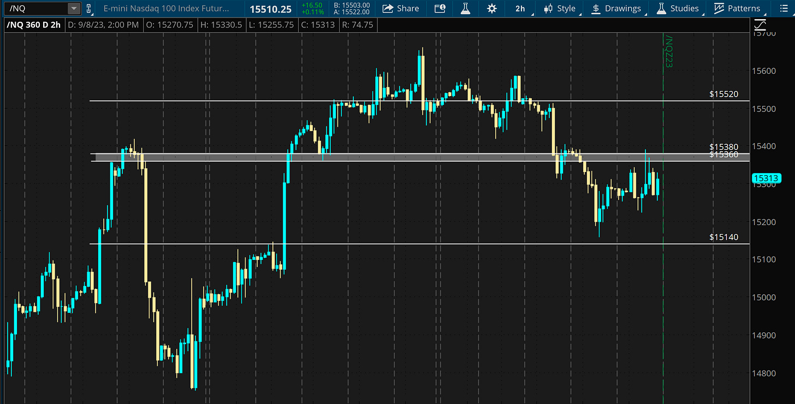Select the $15380 price level label

(724, 147)
